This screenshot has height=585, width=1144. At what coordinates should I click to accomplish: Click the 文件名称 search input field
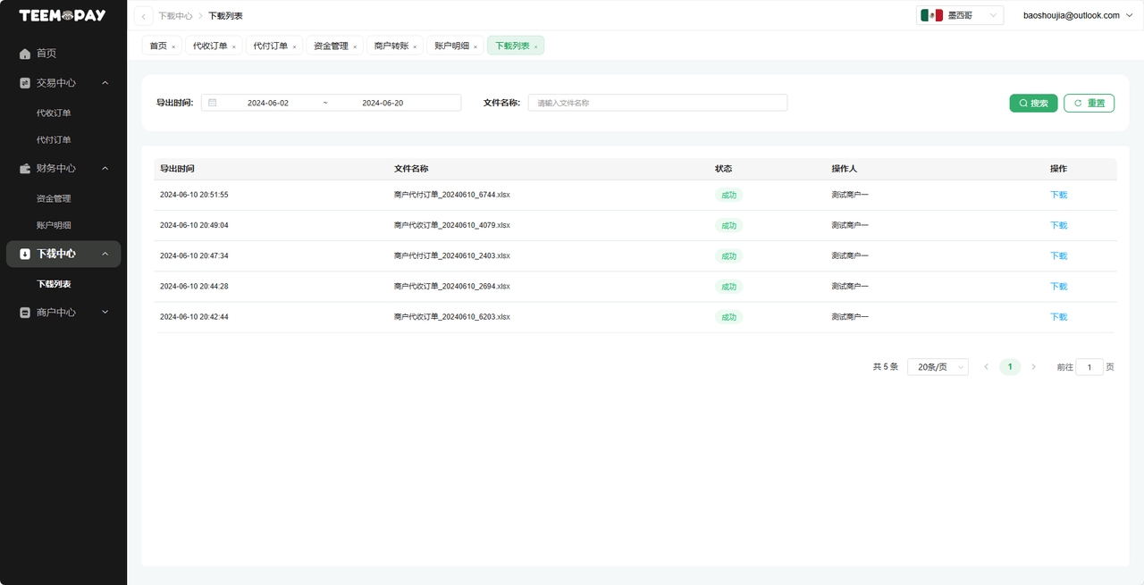tap(658, 103)
